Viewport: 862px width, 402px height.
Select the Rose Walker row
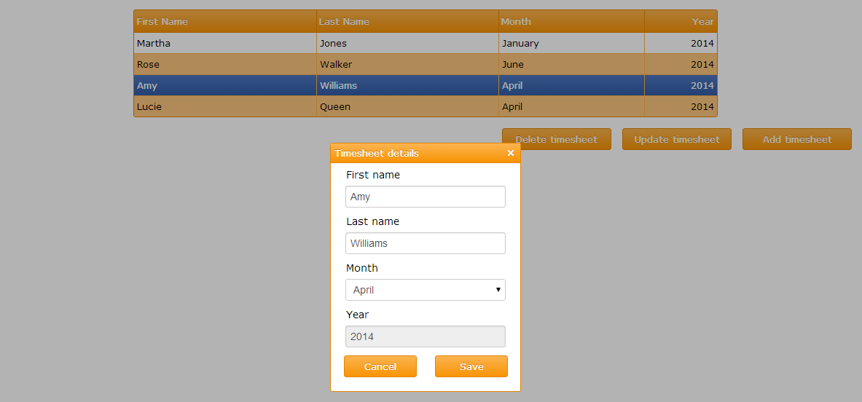coord(425,64)
